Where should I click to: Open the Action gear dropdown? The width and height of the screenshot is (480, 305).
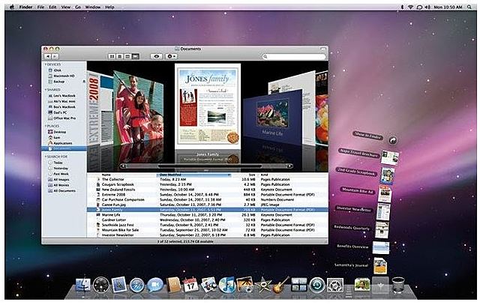[x=171, y=57]
